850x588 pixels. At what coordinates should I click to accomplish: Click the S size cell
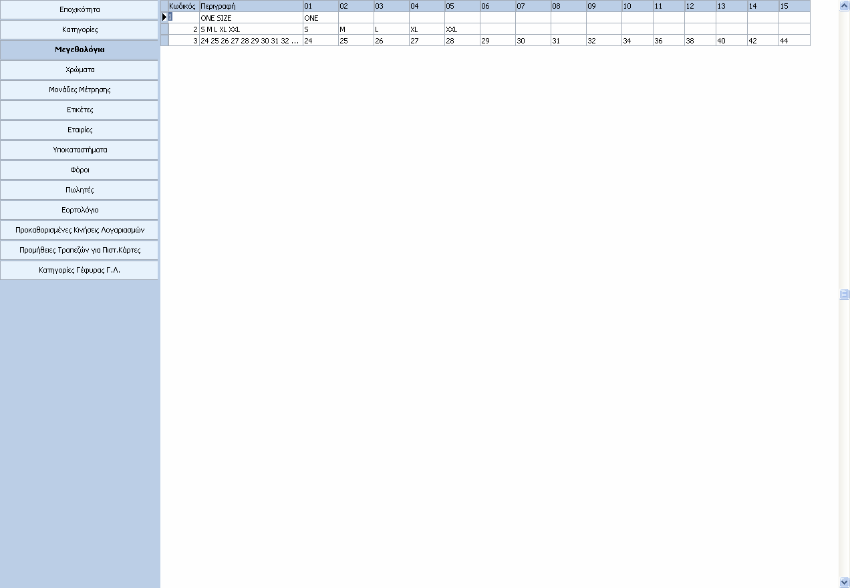tap(320, 29)
